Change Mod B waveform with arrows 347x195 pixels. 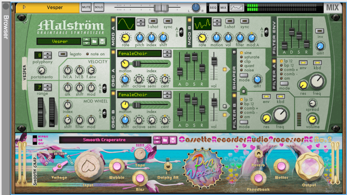pyautogui.click(x=217, y=22)
